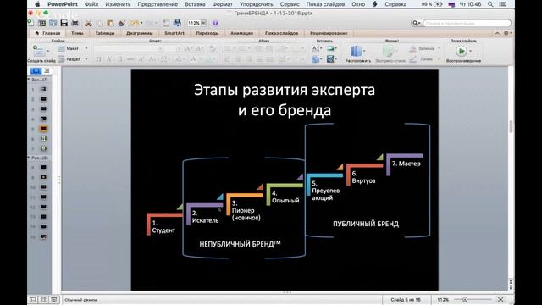Click the Paste clipboard icon
The height and width of the screenshot is (305, 542).
pyautogui.click(x=110, y=23)
